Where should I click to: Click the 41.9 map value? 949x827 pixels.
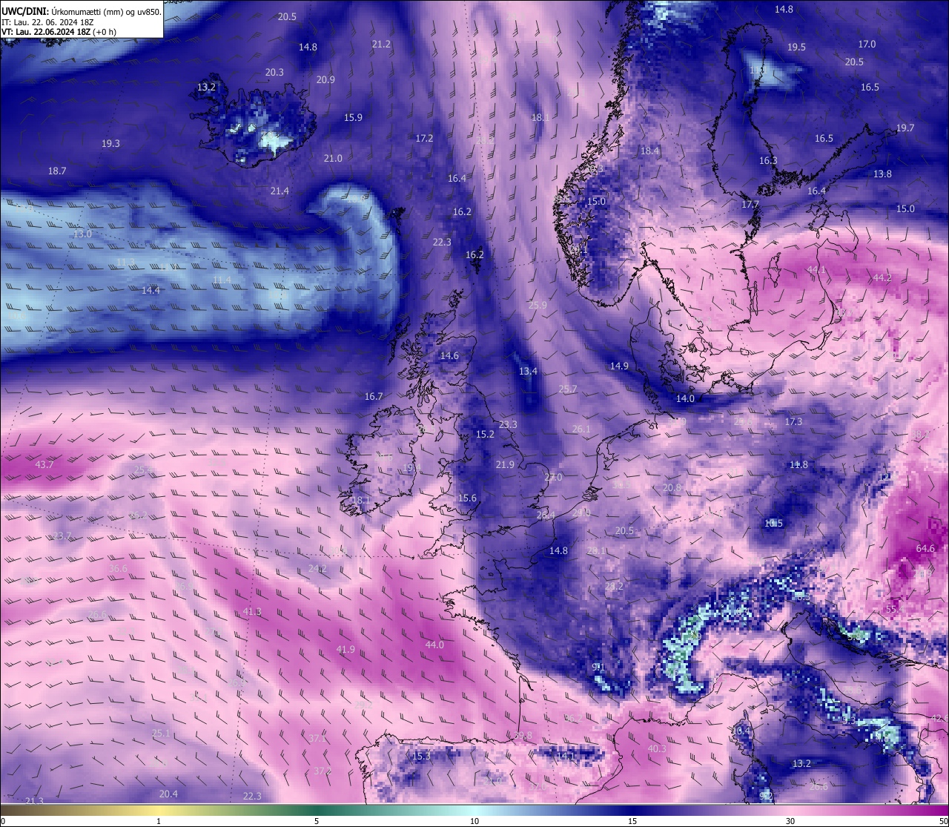[x=345, y=650]
